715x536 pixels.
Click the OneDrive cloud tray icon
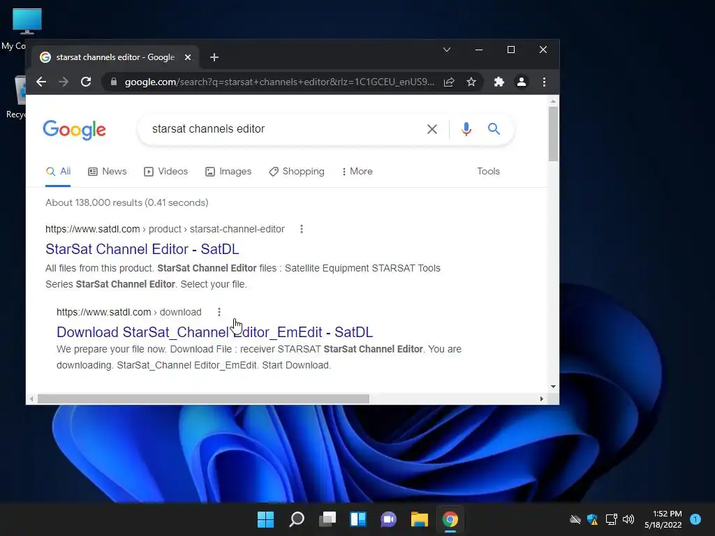[x=575, y=519]
